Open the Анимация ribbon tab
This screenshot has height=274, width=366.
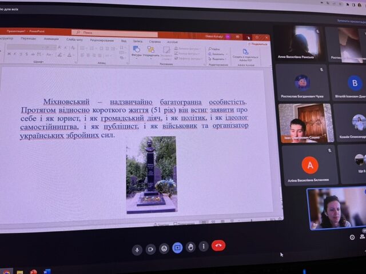51,39
